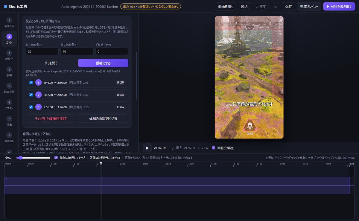Click the 区間の波形とサムネを作る button

pyautogui.click(x=105, y=158)
